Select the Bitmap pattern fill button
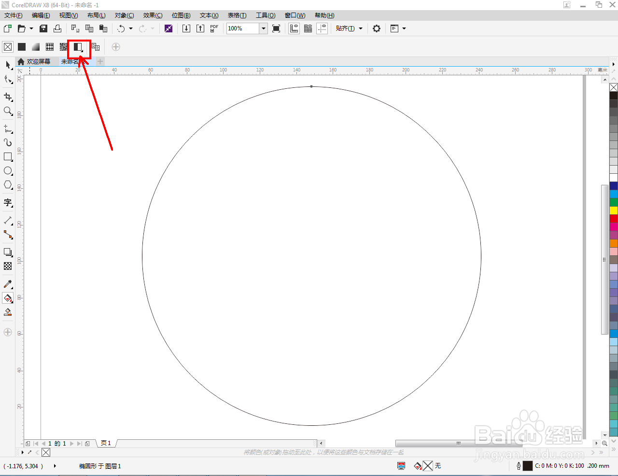 point(64,47)
